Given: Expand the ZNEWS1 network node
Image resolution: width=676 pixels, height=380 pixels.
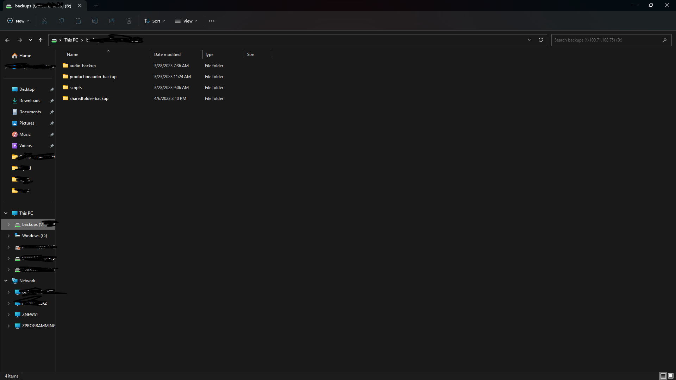Looking at the screenshot, I should coord(8,315).
